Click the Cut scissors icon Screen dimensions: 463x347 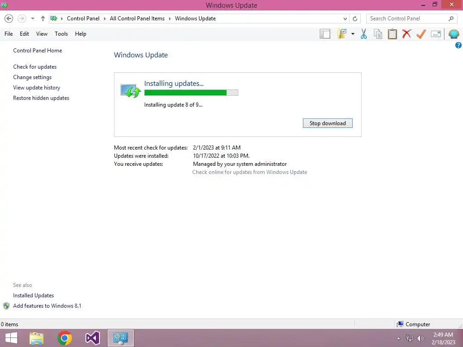[364, 34]
